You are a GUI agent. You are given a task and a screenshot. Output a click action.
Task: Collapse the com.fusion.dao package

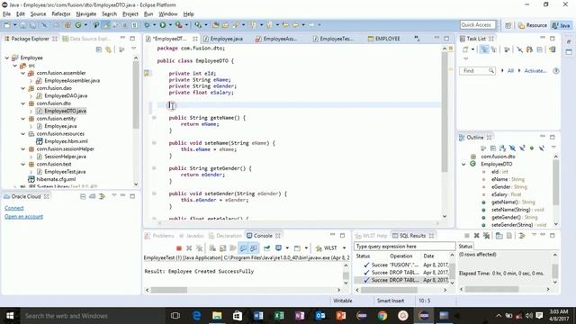(x=22, y=88)
